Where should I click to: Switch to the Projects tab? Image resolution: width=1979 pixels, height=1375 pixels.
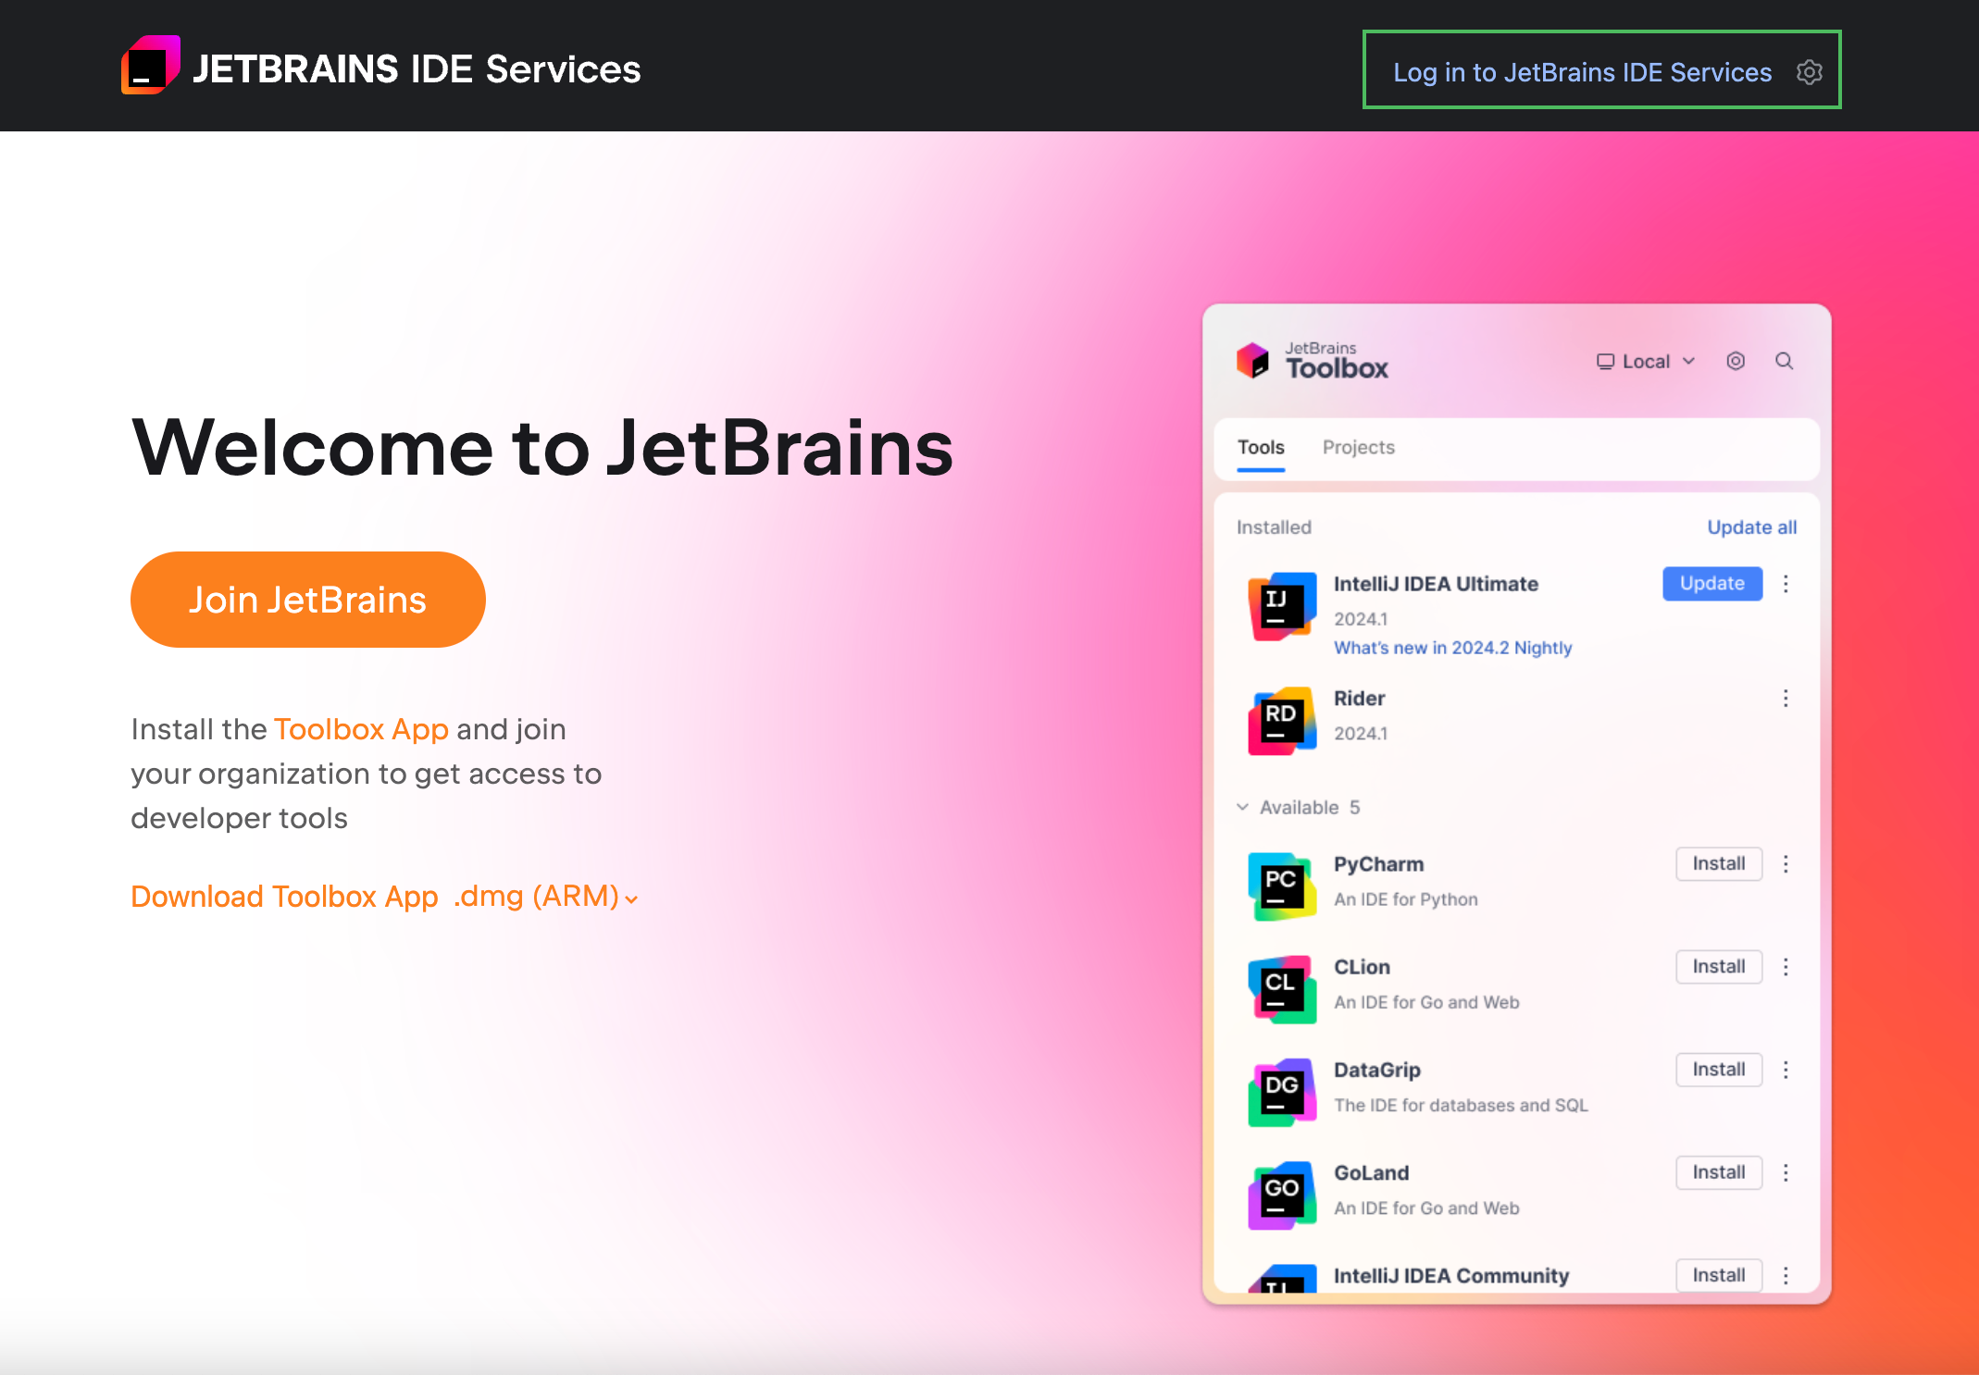tap(1359, 448)
